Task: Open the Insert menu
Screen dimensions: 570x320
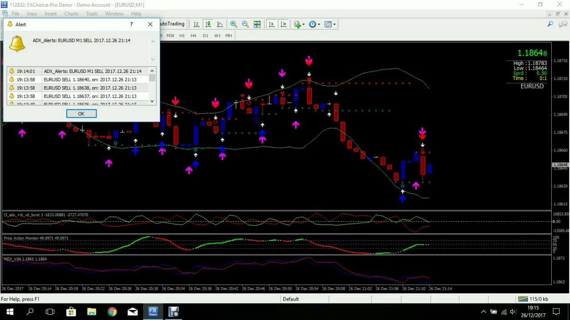Action: click(x=50, y=14)
